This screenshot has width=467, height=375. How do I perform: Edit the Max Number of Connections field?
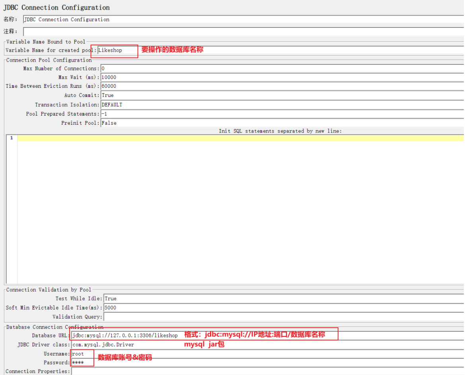pos(278,68)
